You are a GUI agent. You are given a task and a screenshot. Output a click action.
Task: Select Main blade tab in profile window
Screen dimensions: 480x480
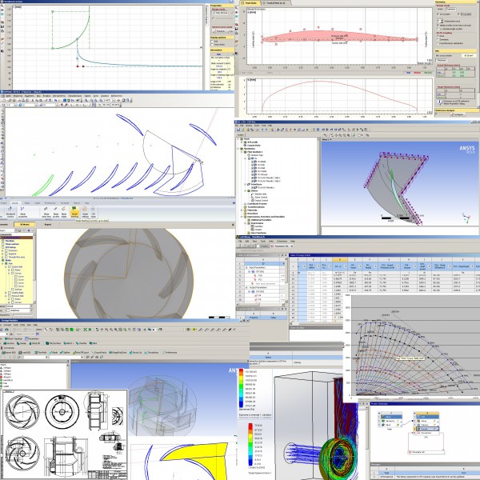tap(250, 2)
